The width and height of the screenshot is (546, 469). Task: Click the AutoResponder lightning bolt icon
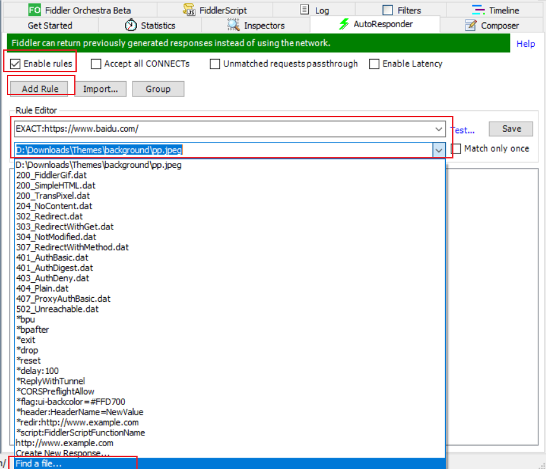[344, 23]
